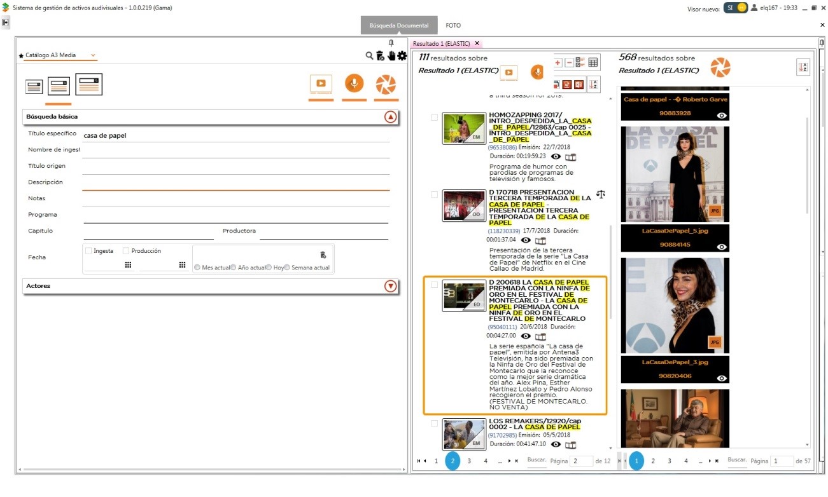Select the Resultado 1 (ELASTIC) tab
Viewport: 828px width, 497px height.
442,44
